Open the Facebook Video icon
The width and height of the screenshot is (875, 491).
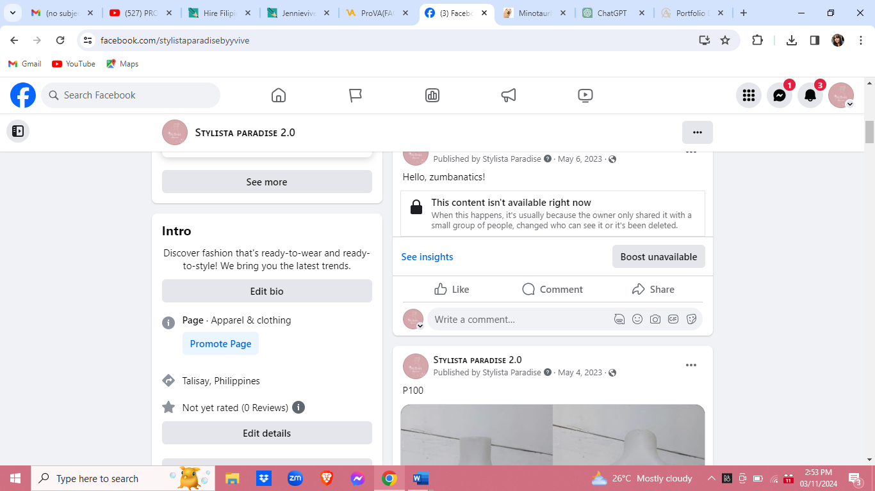click(x=585, y=95)
